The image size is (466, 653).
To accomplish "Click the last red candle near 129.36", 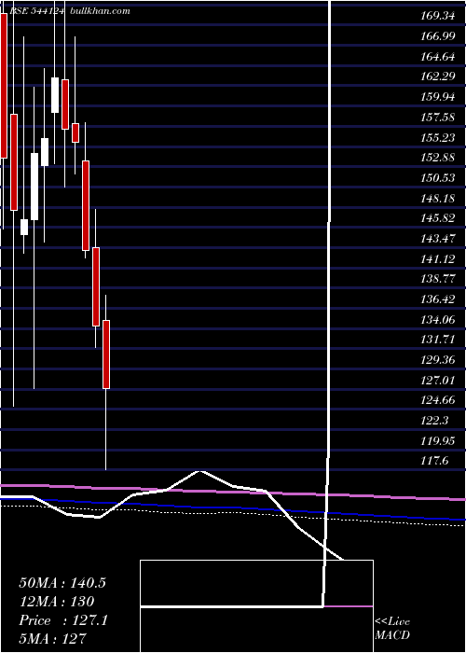I will (106, 354).
